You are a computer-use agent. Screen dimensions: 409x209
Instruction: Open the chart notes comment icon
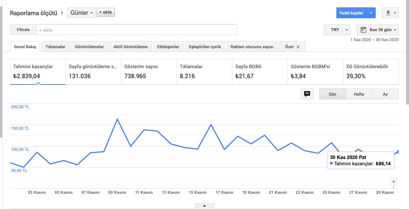coord(307,94)
